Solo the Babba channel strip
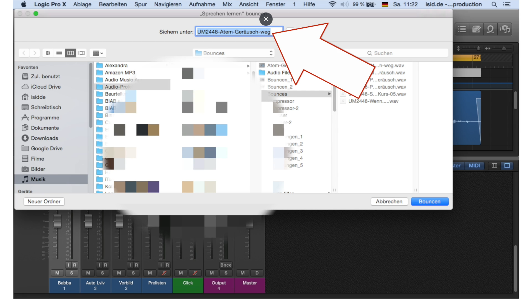This screenshot has height=299, width=532. tap(72, 273)
